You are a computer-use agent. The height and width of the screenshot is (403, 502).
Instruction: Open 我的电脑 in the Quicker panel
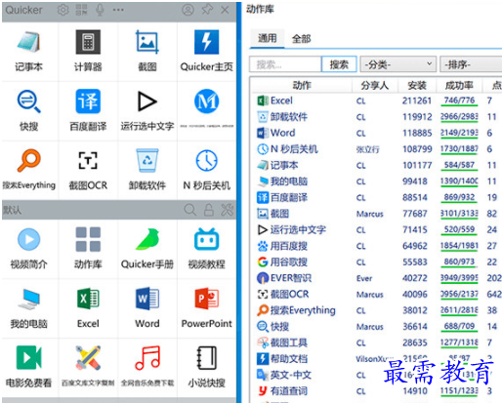pyautogui.click(x=29, y=308)
